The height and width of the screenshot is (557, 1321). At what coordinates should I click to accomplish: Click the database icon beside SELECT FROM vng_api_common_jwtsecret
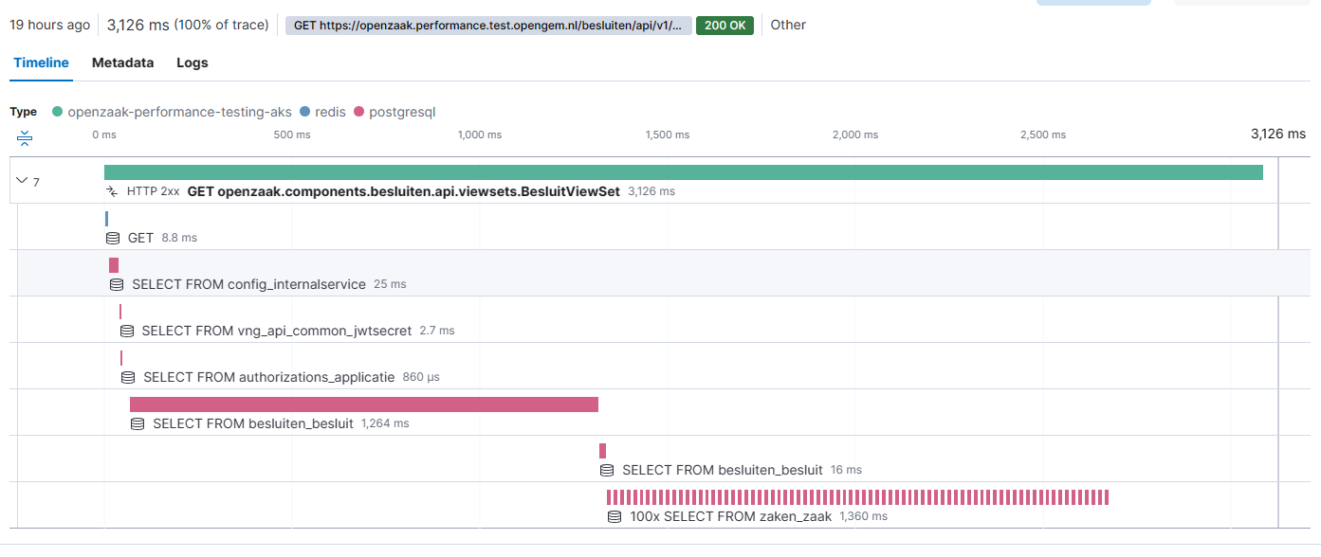click(127, 331)
